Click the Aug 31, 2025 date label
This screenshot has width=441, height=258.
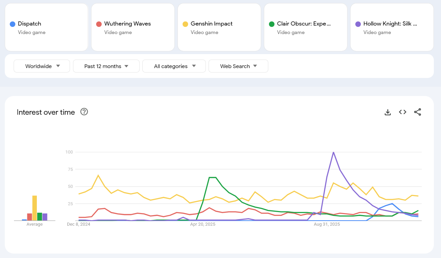[x=327, y=224]
